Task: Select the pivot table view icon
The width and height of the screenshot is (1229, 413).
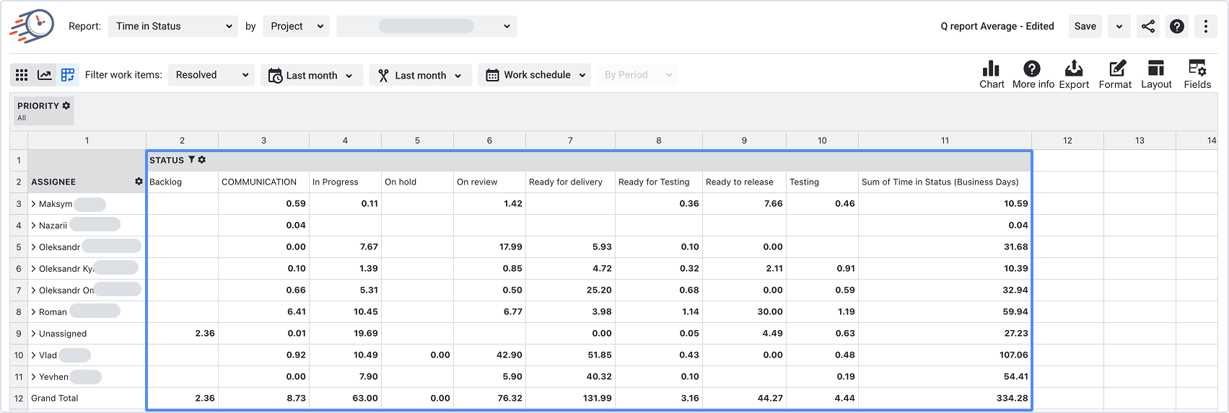Action: click(x=68, y=75)
